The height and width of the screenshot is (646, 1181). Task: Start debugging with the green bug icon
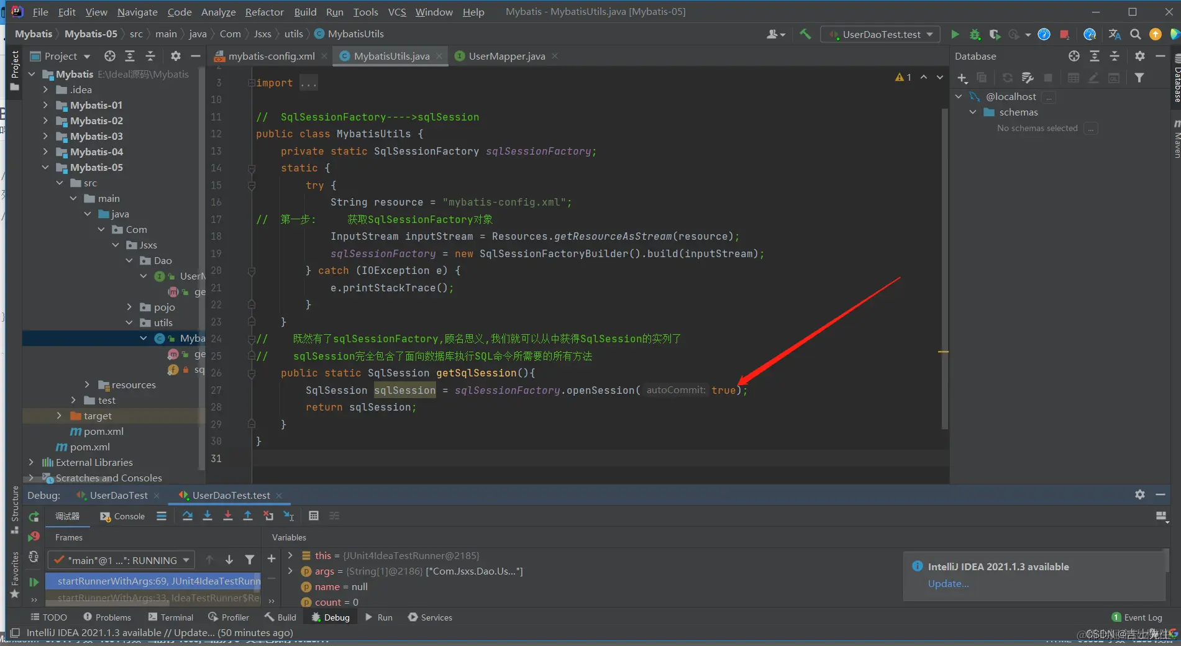click(975, 34)
